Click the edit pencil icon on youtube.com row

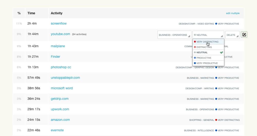(244, 35)
